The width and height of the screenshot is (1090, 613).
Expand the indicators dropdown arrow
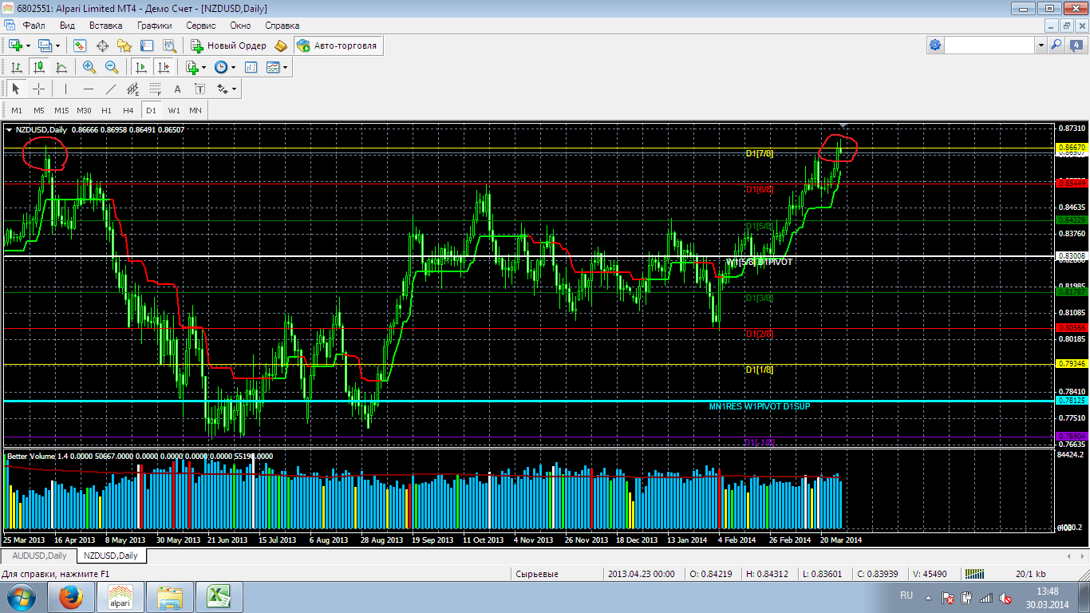pyautogui.click(x=203, y=68)
